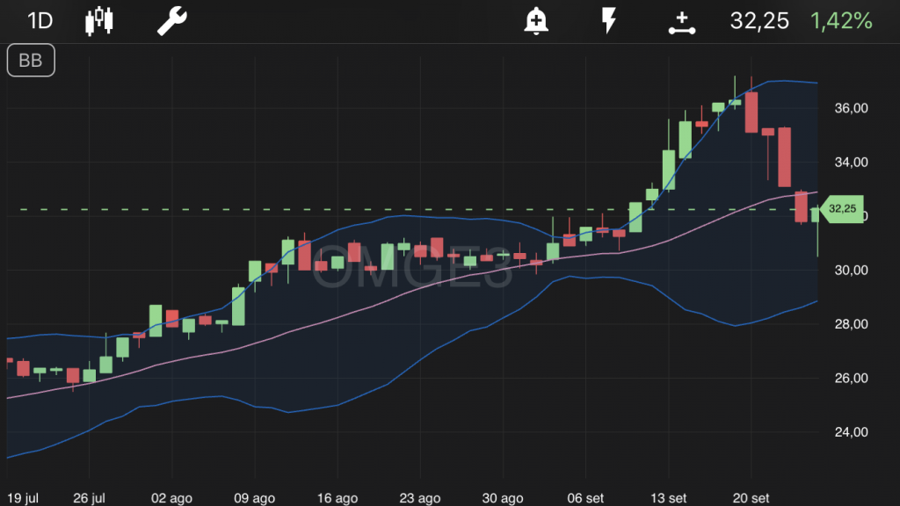Click the 20 set date label
Image resolution: width=900 pixels, height=506 pixels.
[751, 498]
